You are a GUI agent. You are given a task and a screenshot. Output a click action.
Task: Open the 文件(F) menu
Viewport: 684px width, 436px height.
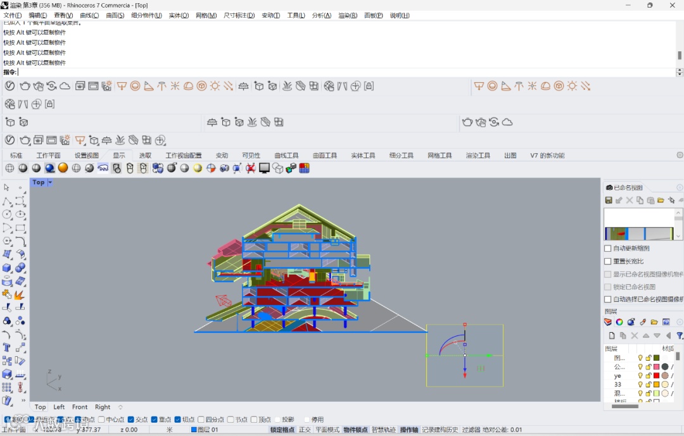[12, 15]
